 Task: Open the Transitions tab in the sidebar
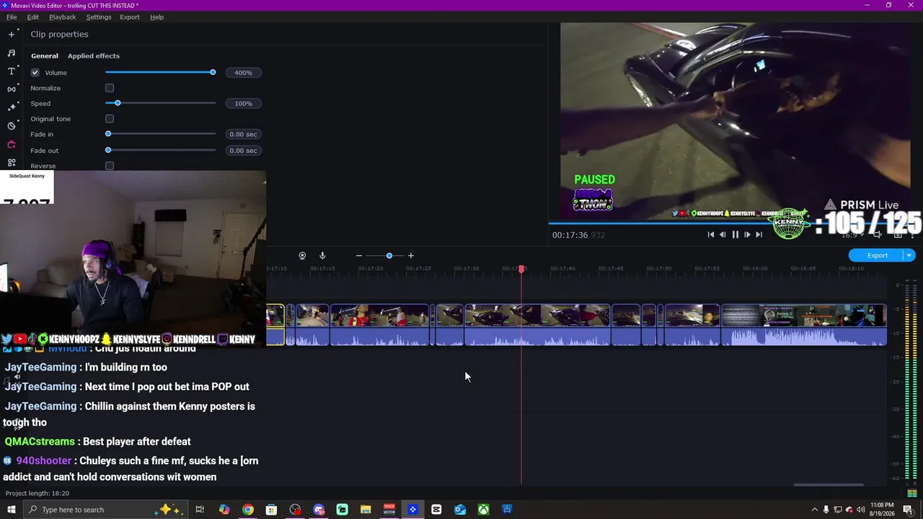tap(12, 89)
